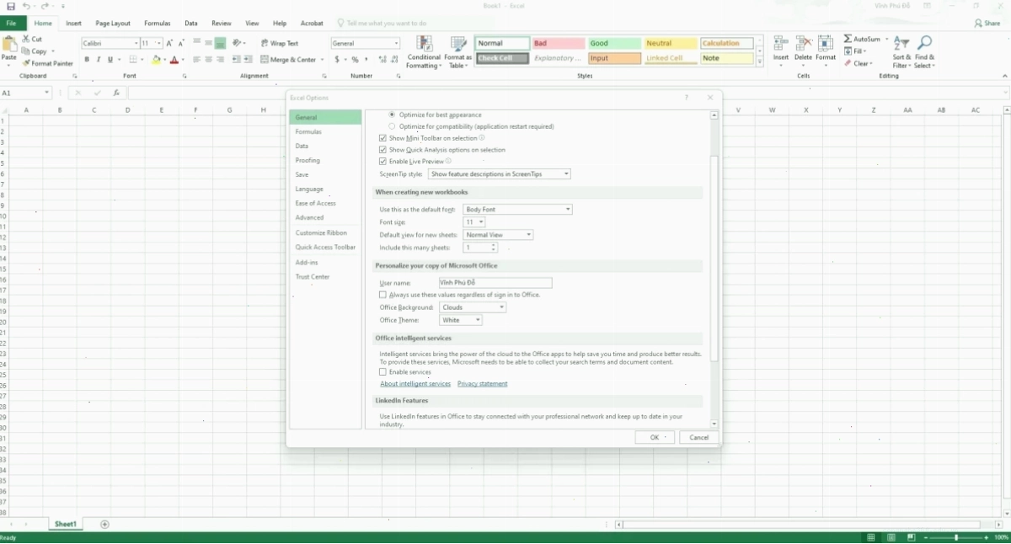The height and width of the screenshot is (544, 1011).
Task: Click the Borders icon
Action: point(132,60)
